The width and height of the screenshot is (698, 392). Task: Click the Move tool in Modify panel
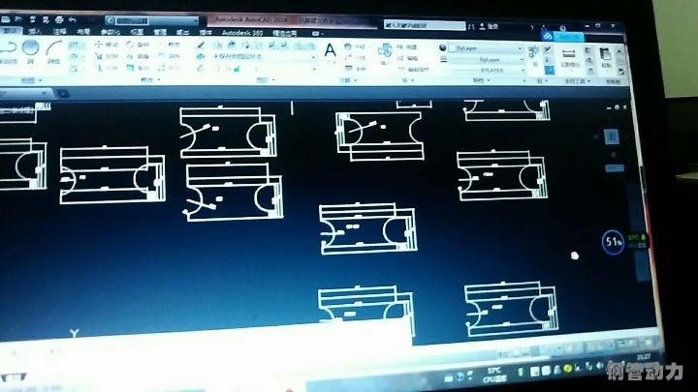100,45
